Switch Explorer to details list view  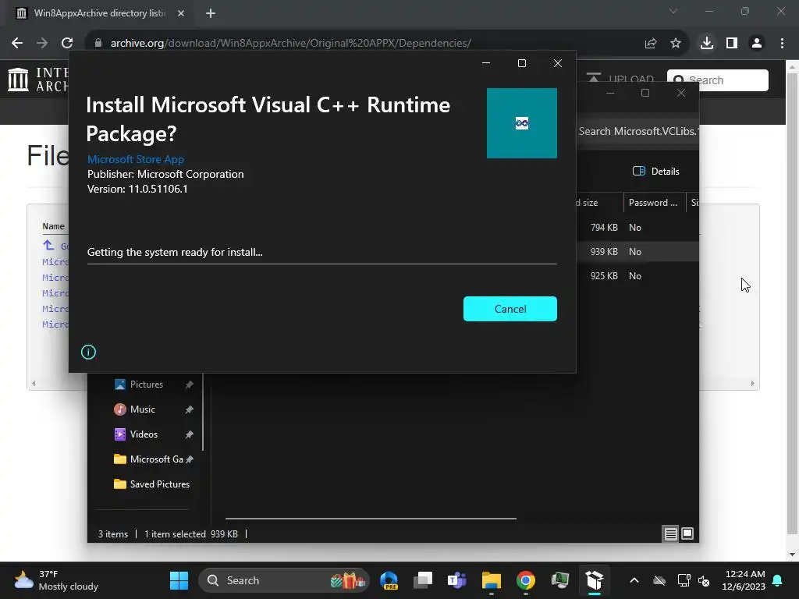tap(670, 533)
